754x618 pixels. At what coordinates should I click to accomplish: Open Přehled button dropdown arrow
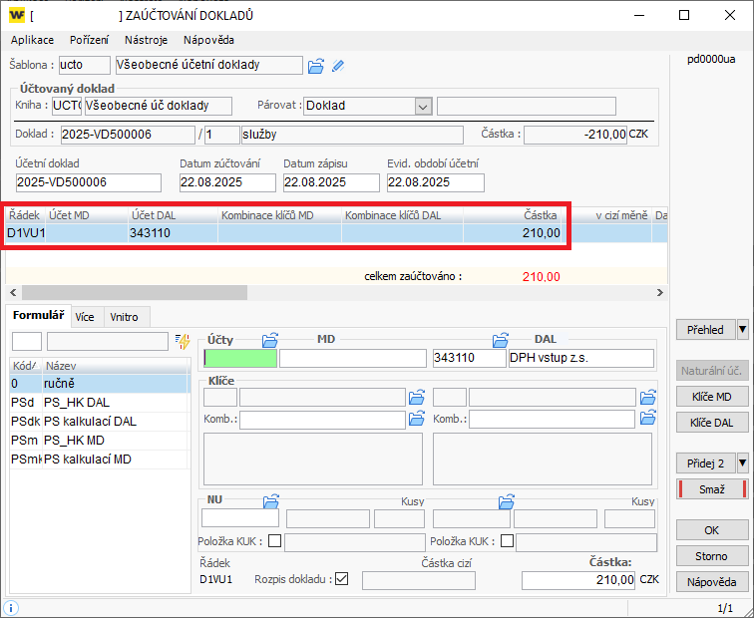[x=742, y=330]
